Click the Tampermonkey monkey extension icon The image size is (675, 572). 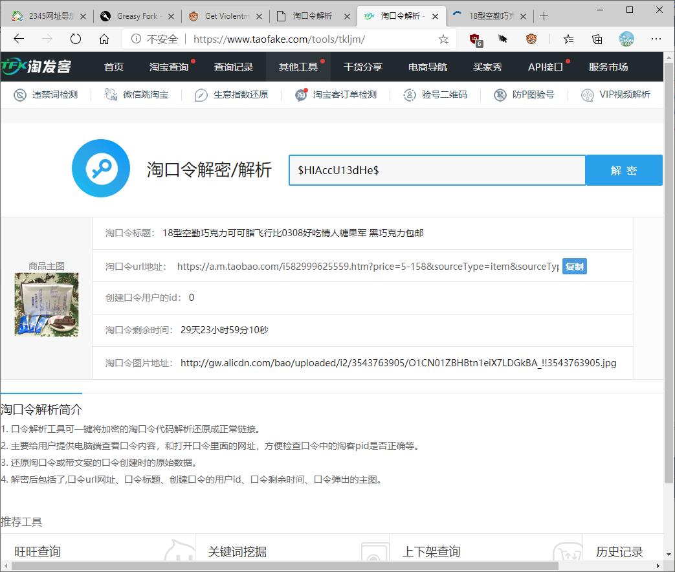531,39
